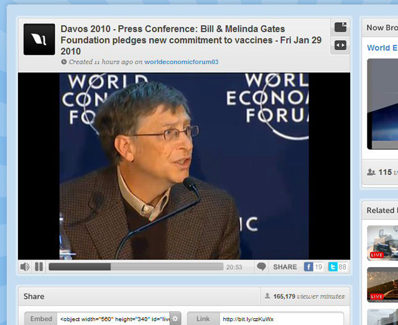Click the Share section heading
Image resolution: width=398 pixels, height=325 pixels.
click(x=34, y=296)
